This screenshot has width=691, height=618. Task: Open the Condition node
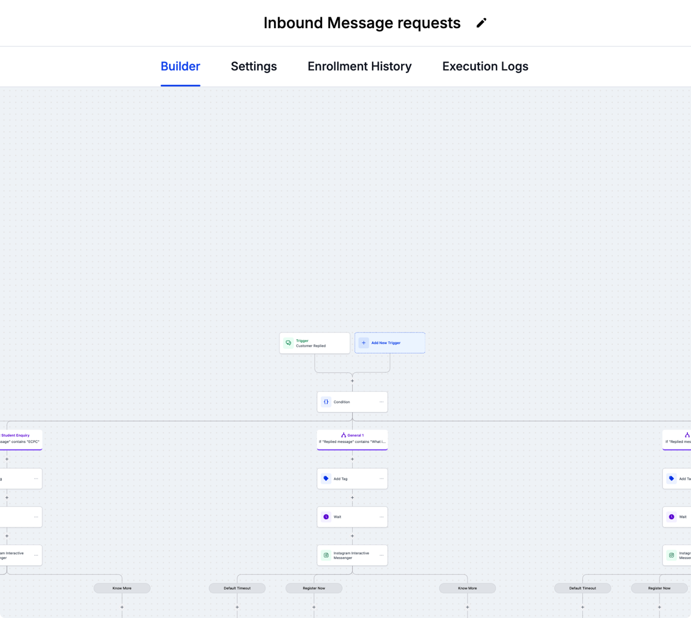pyautogui.click(x=352, y=402)
